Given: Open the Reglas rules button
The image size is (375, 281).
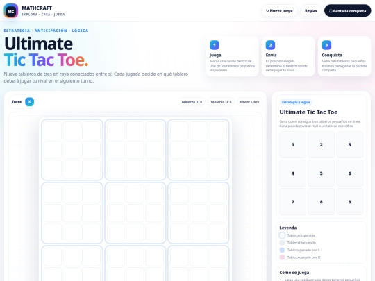Looking at the screenshot, I should [x=310, y=10].
